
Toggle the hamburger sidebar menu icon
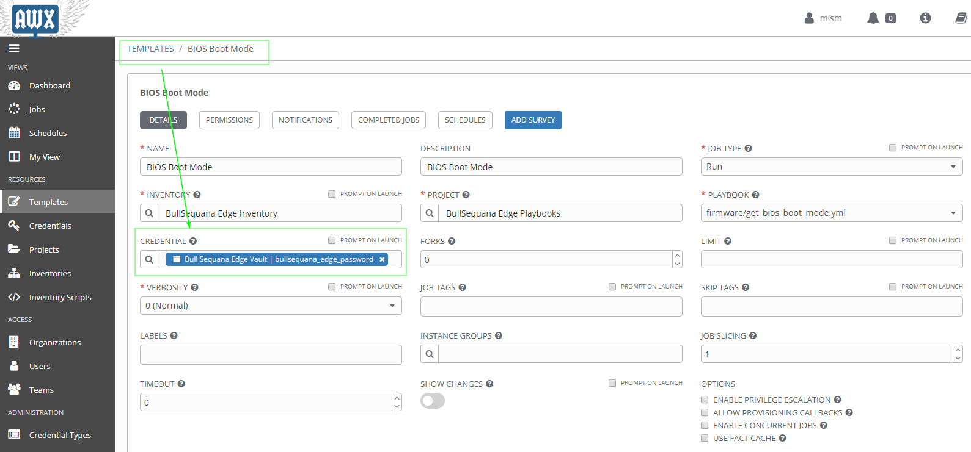[14, 48]
